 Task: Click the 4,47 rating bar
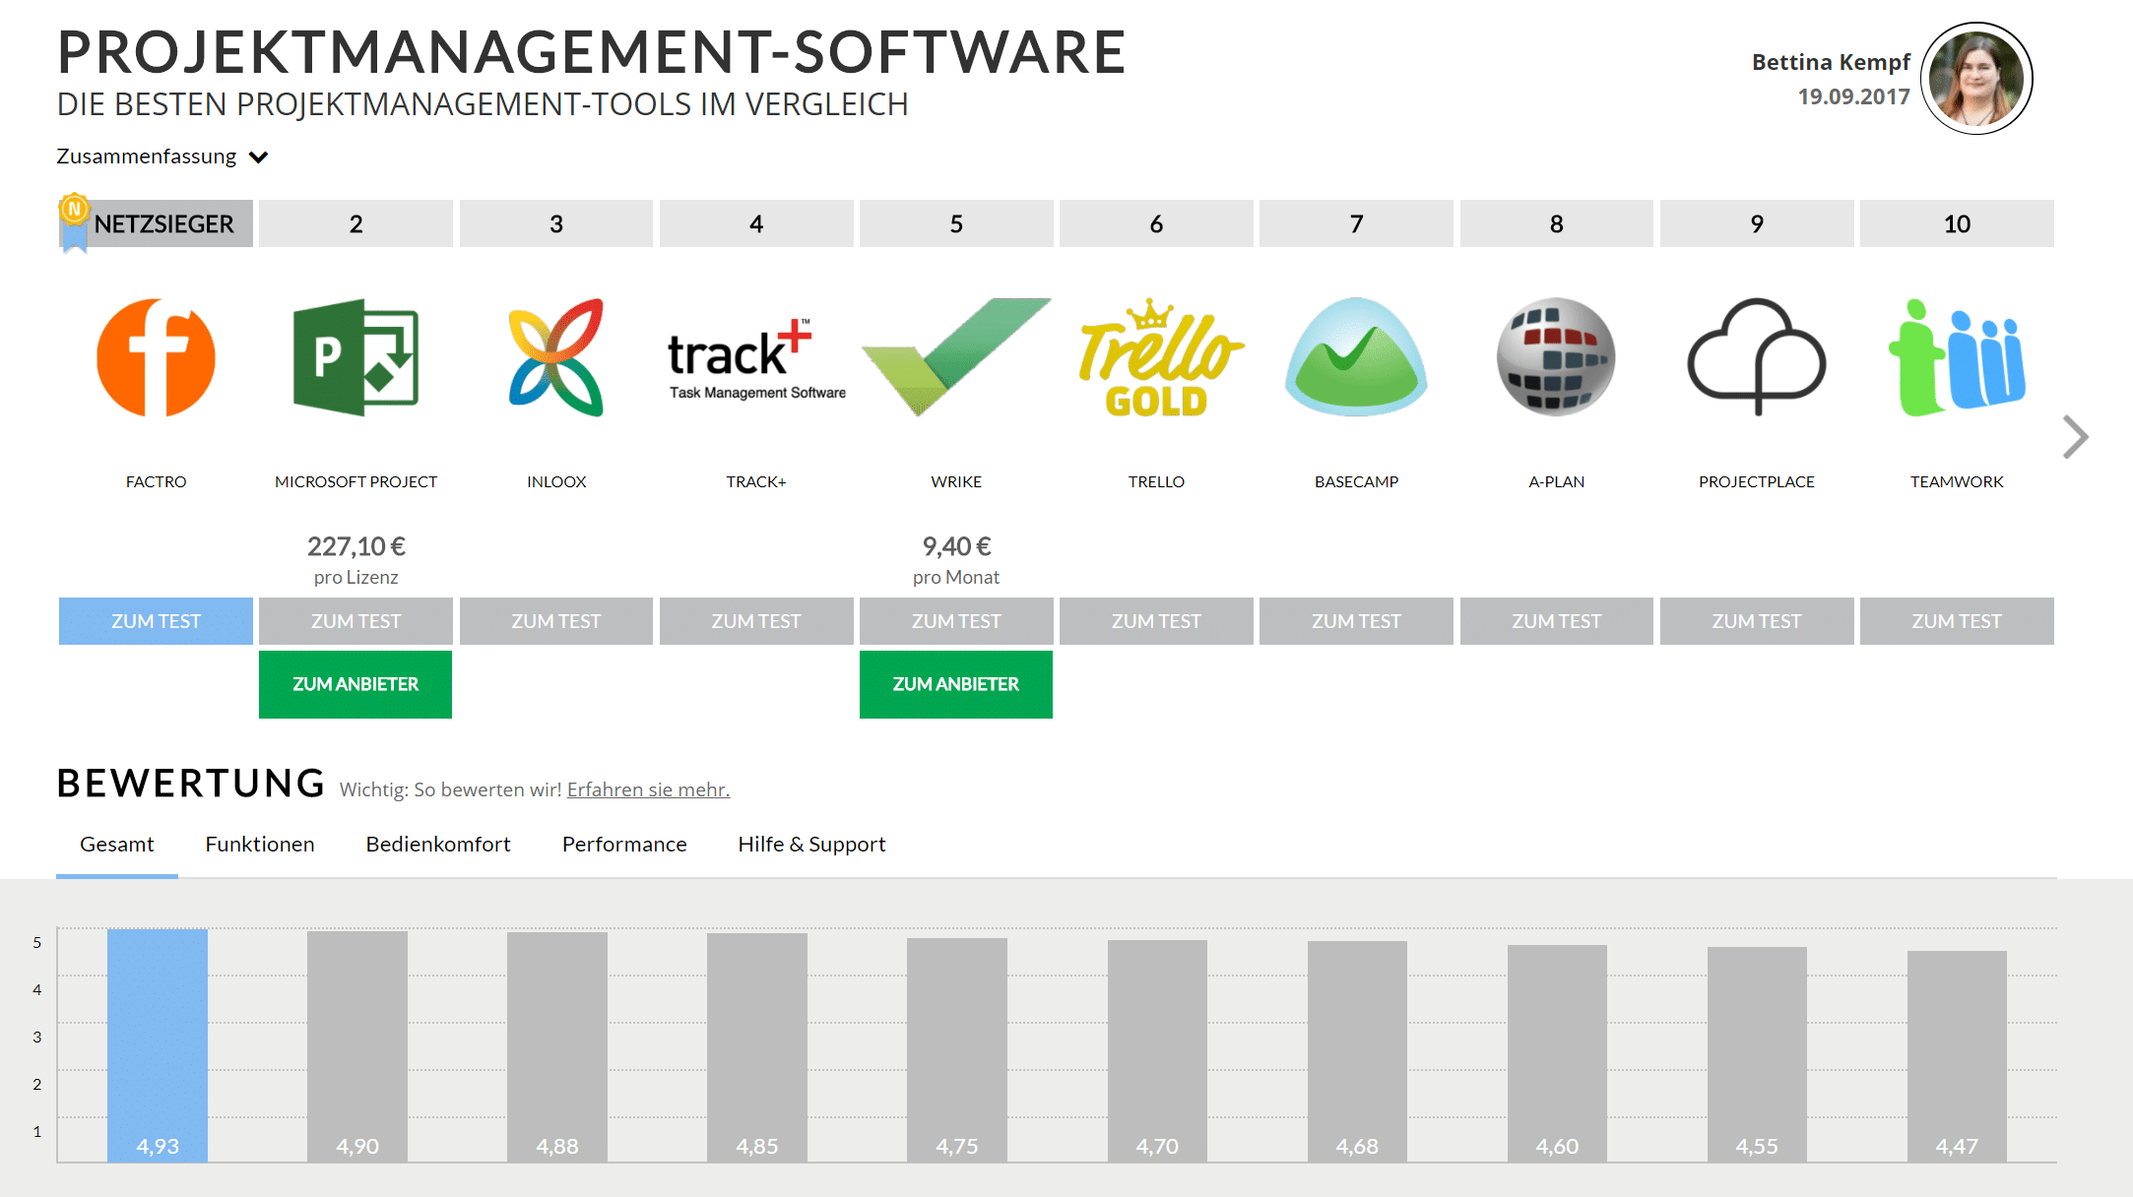1957,1056
